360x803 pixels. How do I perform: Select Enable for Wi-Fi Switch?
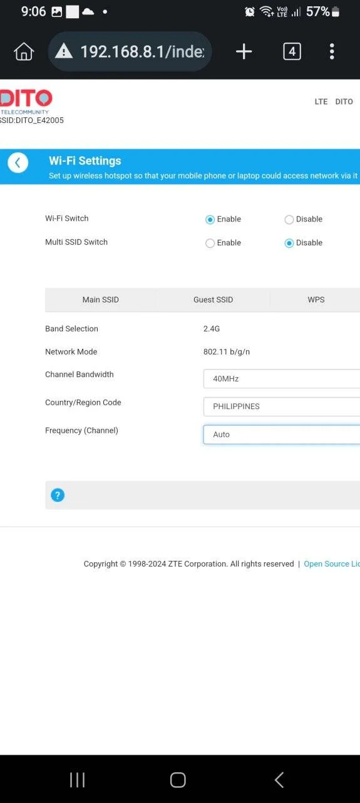click(x=210, y=220)
